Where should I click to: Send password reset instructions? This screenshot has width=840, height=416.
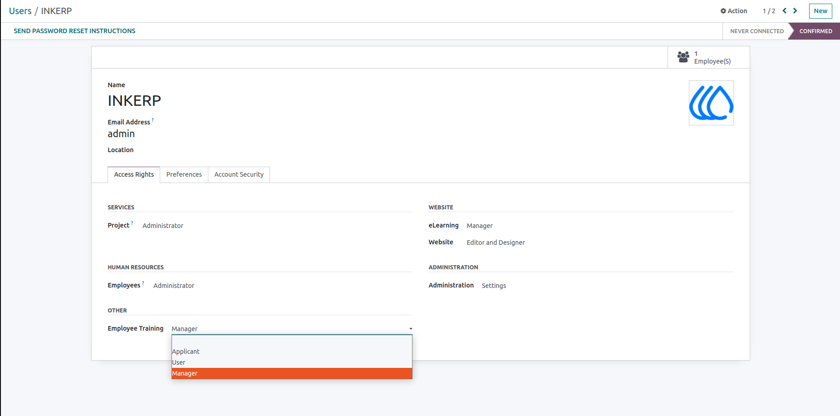[74, 31]
